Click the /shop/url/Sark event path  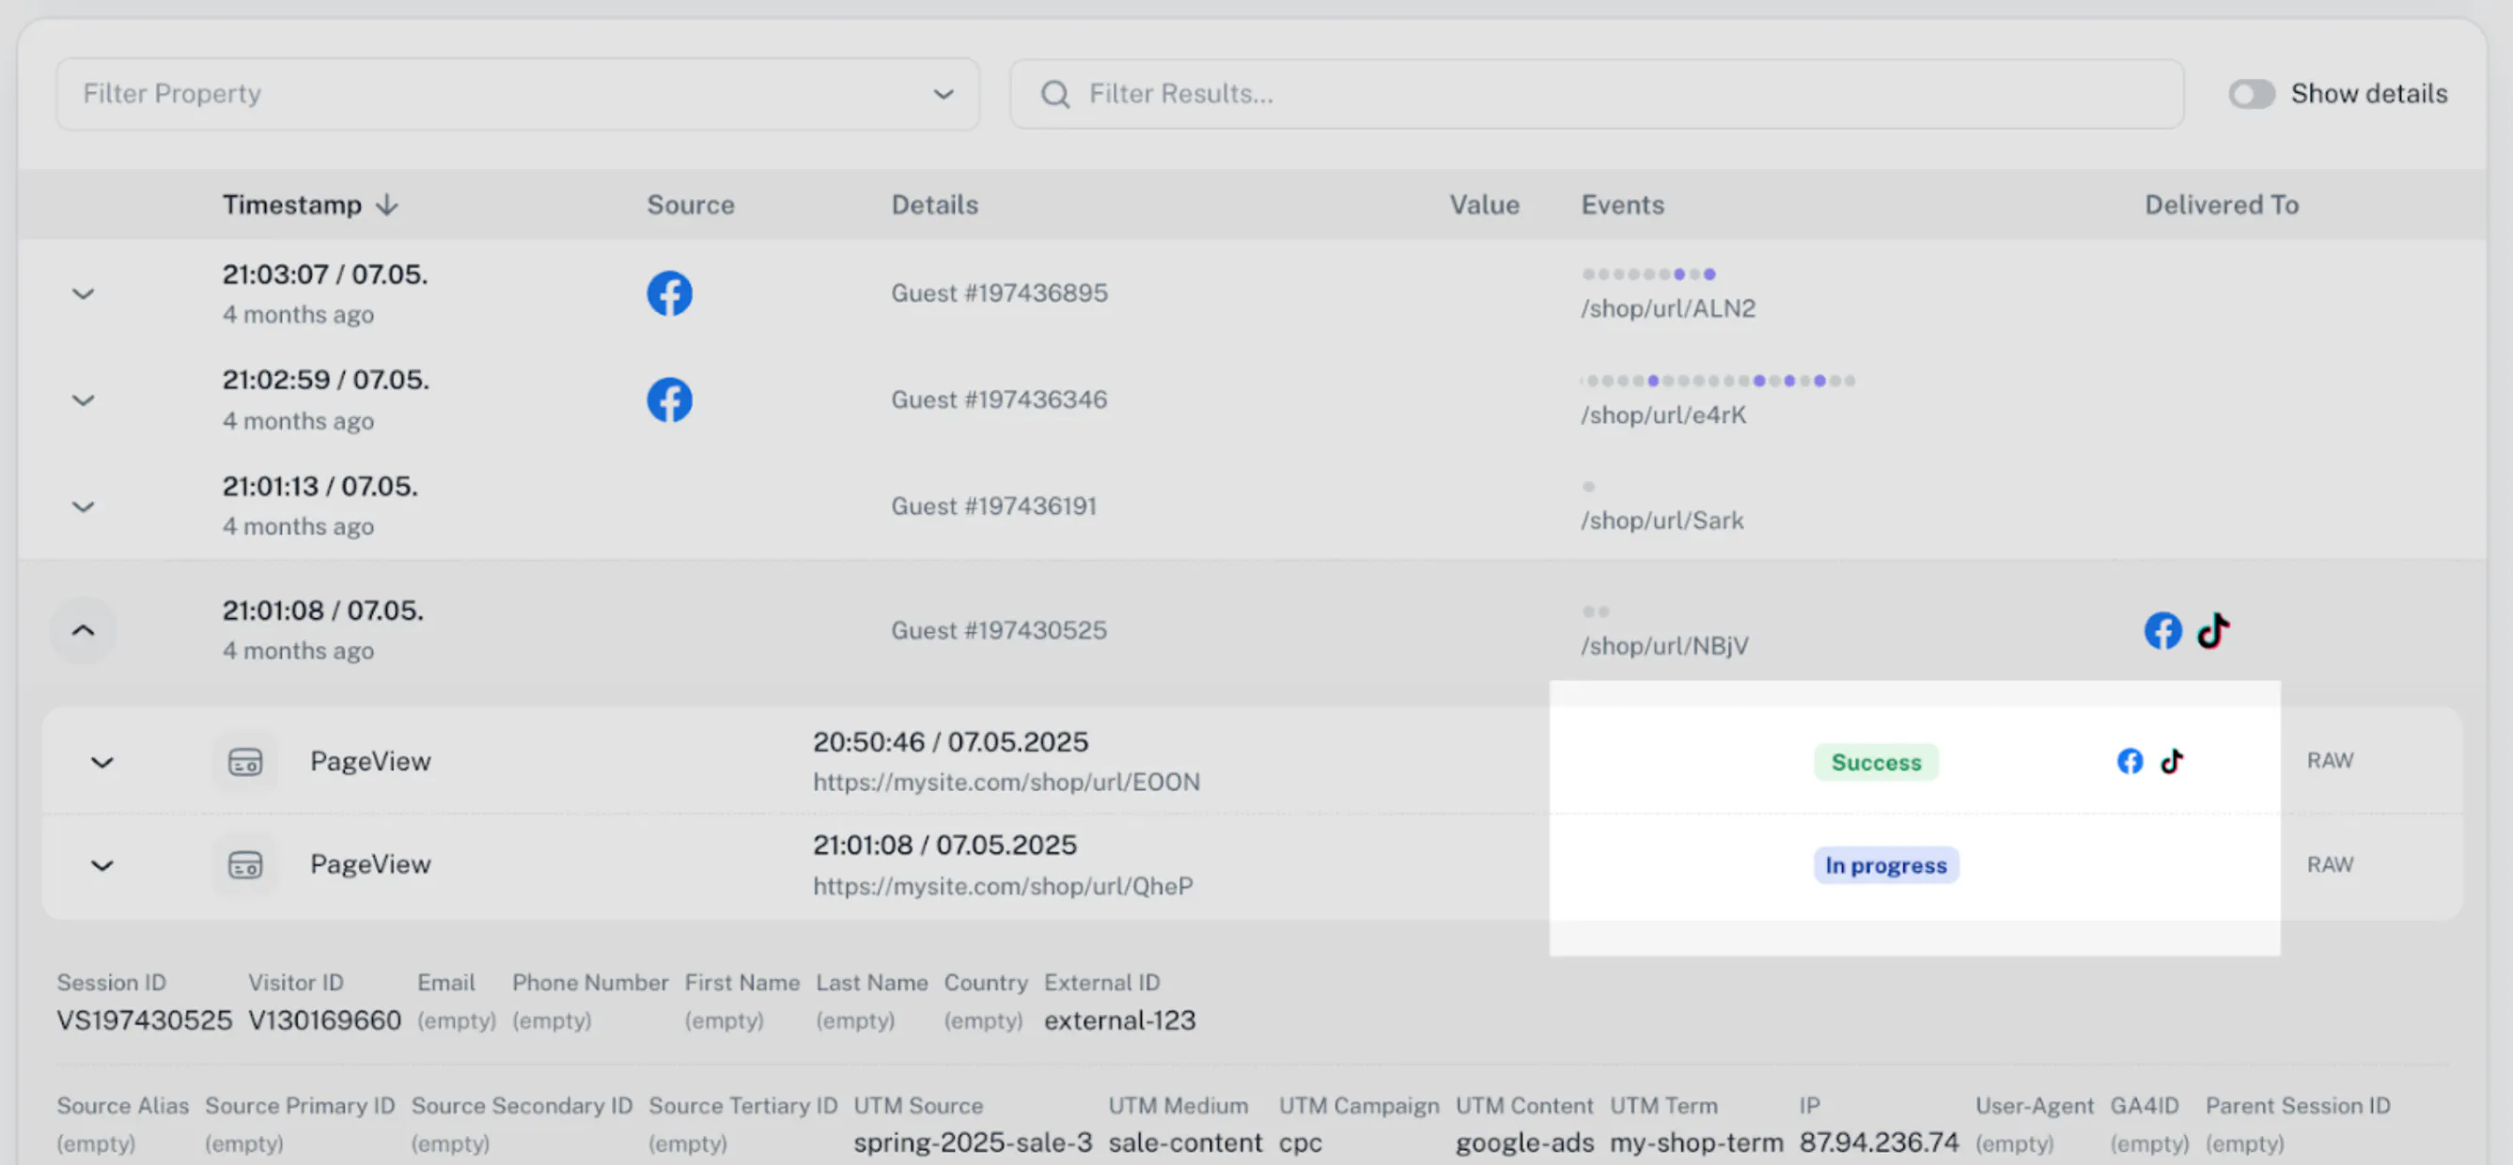click(x=1662, y=520)
